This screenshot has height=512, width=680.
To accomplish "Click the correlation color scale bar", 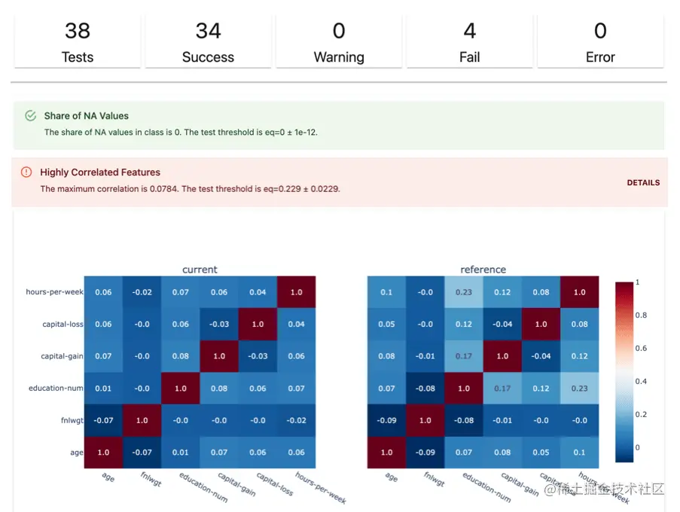I will point(624,372).
